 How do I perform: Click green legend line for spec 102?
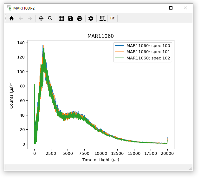pos(120,58)
